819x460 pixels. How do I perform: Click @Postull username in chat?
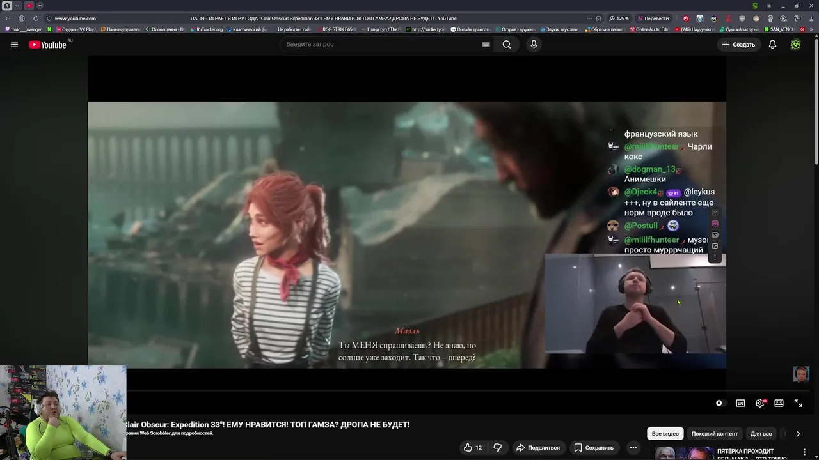pos(640,226)
